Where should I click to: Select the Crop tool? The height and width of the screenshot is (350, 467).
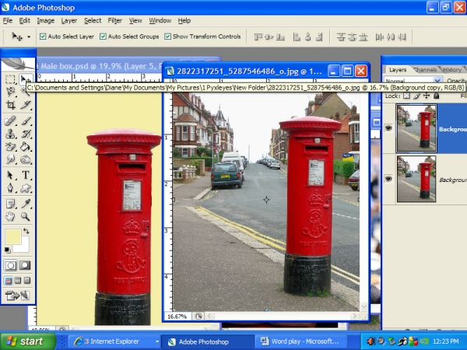(x=10, y=105)
